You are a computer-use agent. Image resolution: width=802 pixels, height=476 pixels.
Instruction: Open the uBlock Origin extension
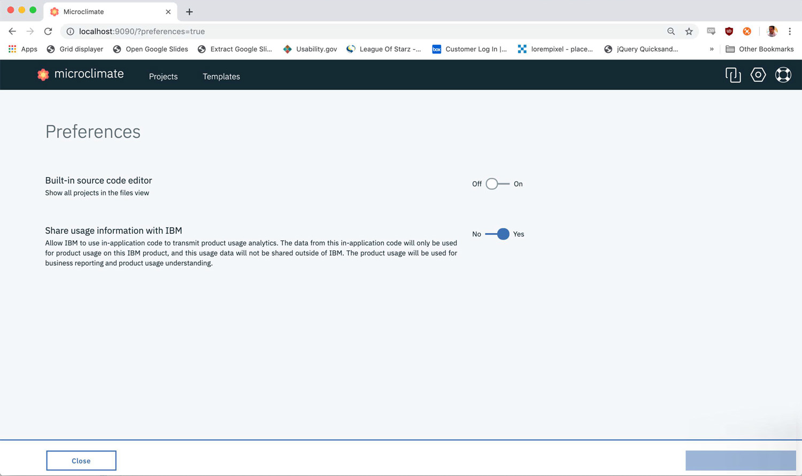(x=729, y=31)
